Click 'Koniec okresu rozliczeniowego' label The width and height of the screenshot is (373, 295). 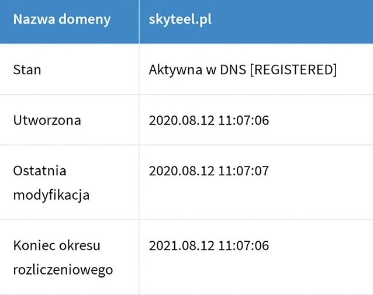tap(63, 258)
